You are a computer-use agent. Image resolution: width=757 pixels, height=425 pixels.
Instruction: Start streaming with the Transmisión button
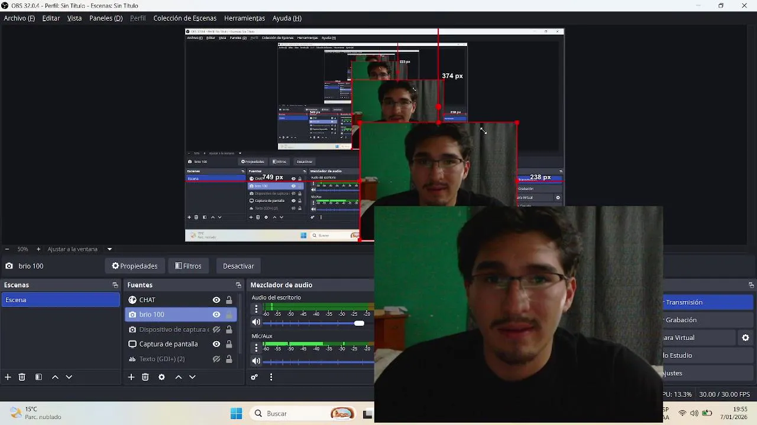click(709, 302)
